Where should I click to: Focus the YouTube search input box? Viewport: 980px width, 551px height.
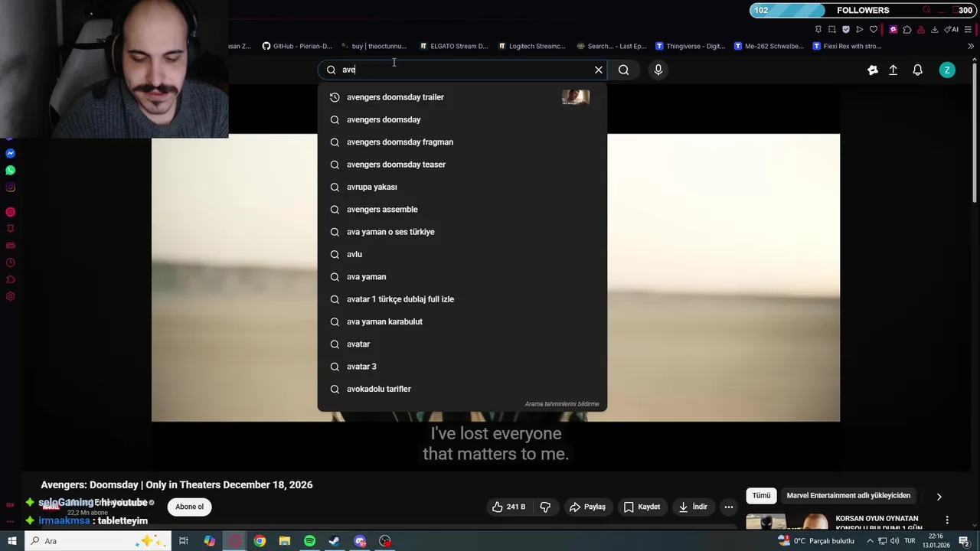(463, 70)
